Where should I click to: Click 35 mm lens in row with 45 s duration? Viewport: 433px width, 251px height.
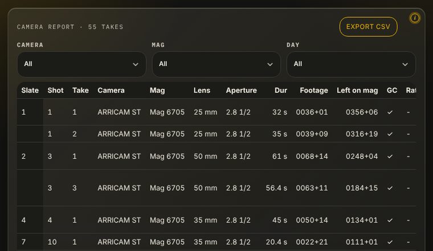pos(205,220)
